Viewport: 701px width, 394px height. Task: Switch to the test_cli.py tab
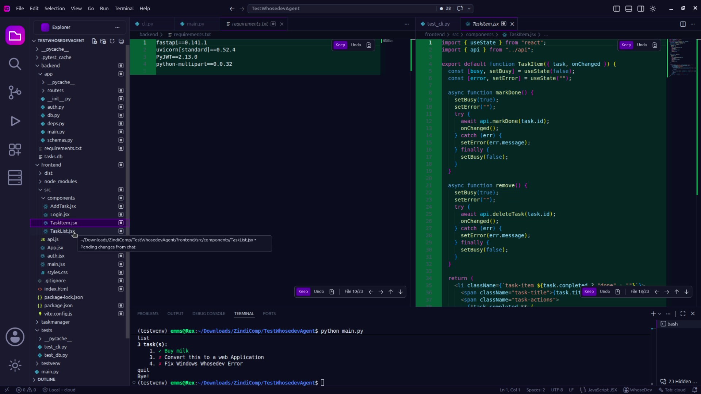[438, 24]
